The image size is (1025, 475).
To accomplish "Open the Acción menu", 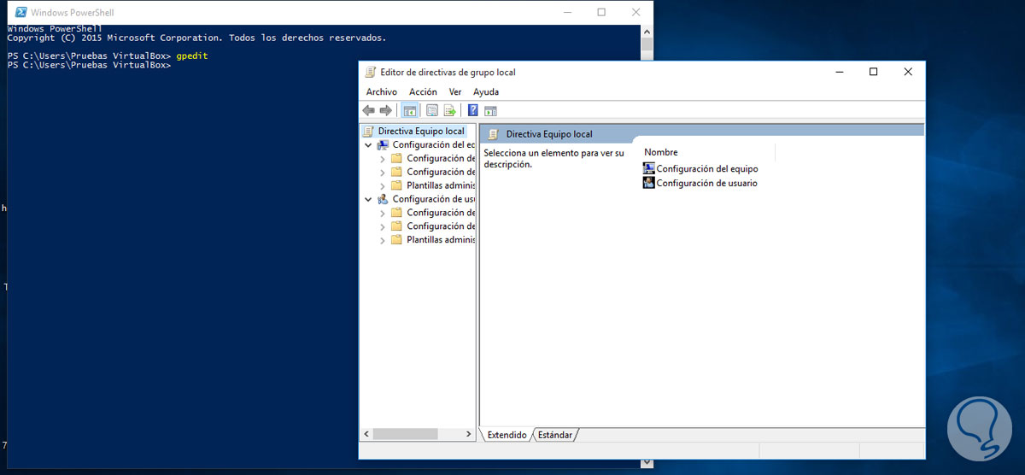I will point(423,91).
